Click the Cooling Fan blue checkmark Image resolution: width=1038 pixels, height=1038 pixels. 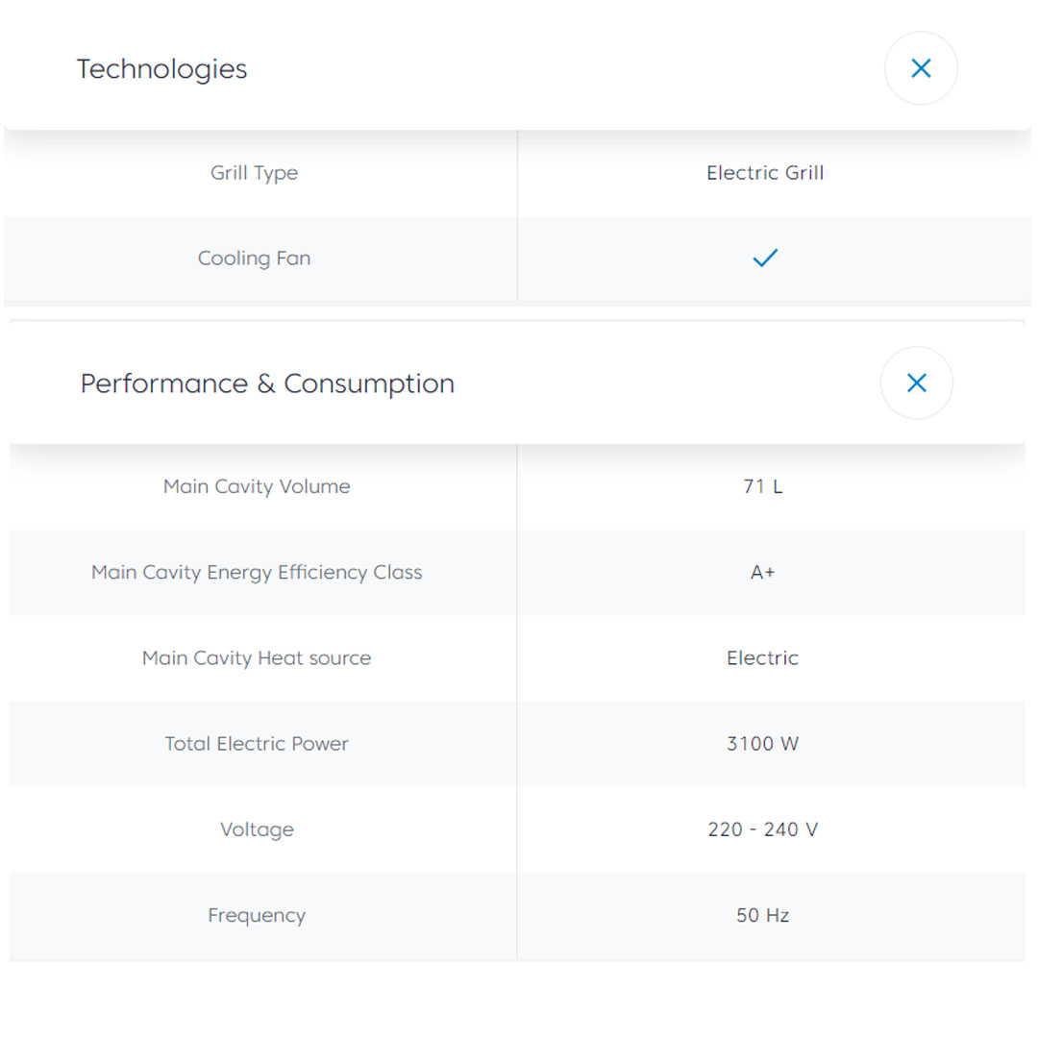765,258
